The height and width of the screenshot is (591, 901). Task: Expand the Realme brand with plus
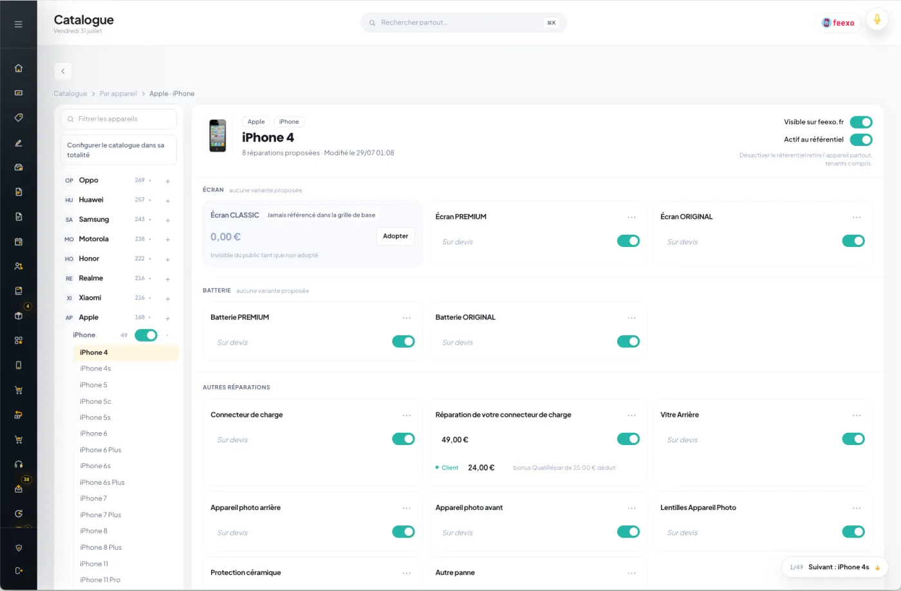pos(167,279)
